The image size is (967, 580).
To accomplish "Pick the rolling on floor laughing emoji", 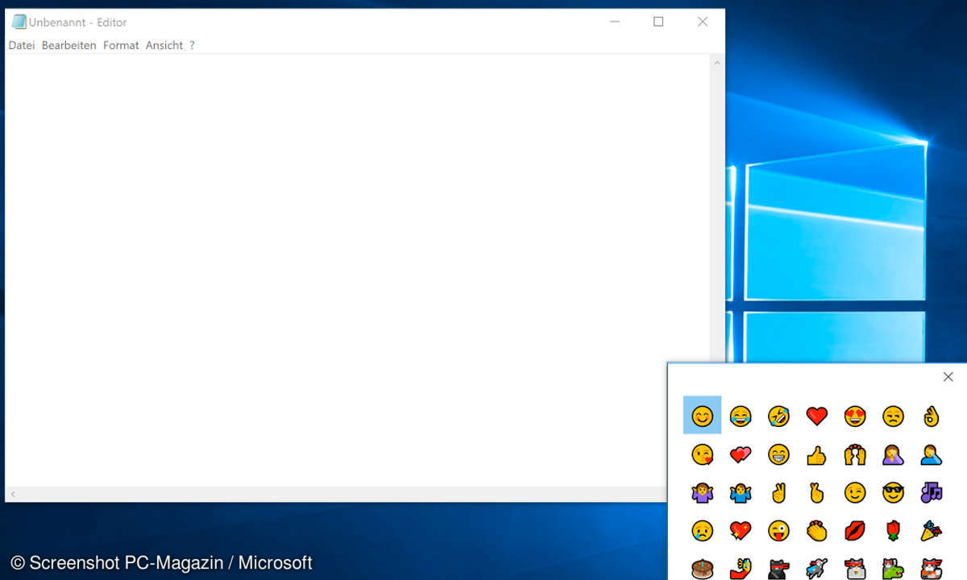I will coord(778,416).
